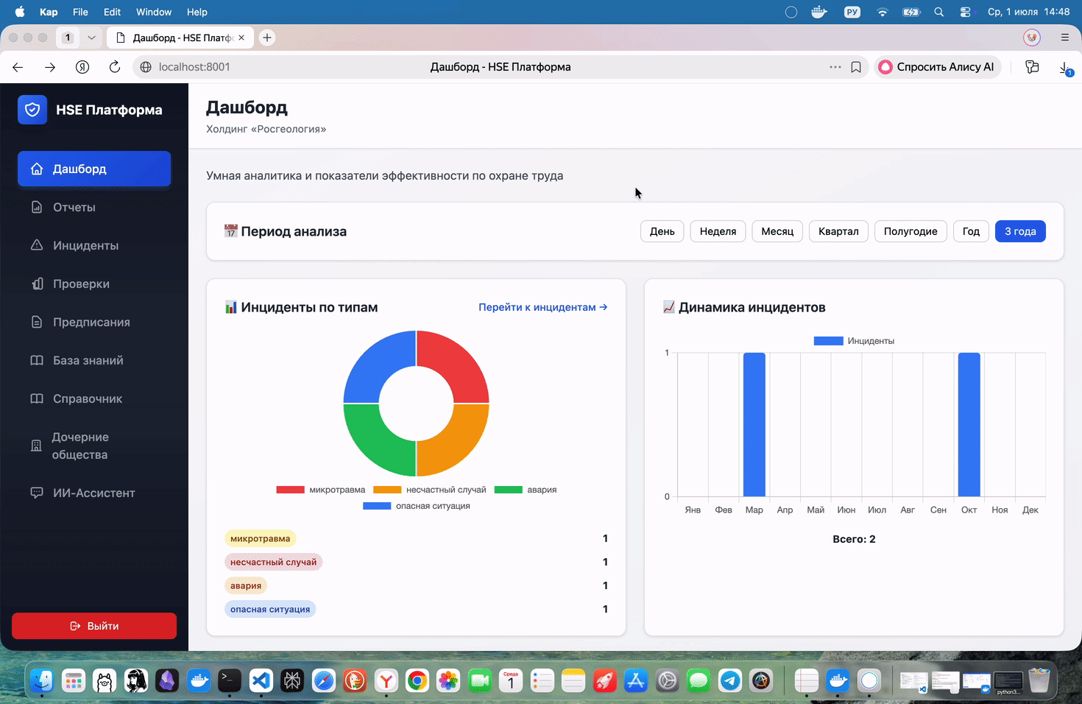
Task: Open the browser password manager key icon
Action: coord(1032,67)
